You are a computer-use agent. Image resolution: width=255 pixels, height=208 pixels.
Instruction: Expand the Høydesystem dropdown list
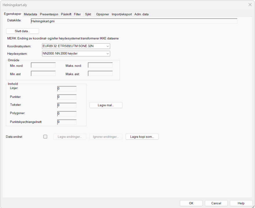(x=76, y=54)
